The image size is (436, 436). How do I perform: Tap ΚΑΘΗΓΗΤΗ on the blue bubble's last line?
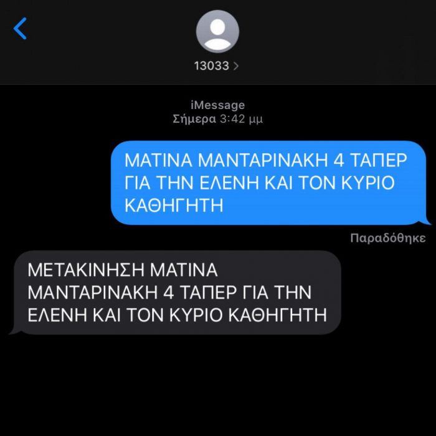pyautogui.click(x=174, y=206)
